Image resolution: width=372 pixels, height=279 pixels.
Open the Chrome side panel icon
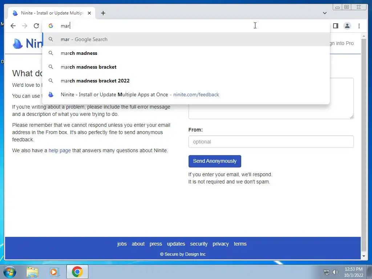pyautogui.click(x=335, y=26)
